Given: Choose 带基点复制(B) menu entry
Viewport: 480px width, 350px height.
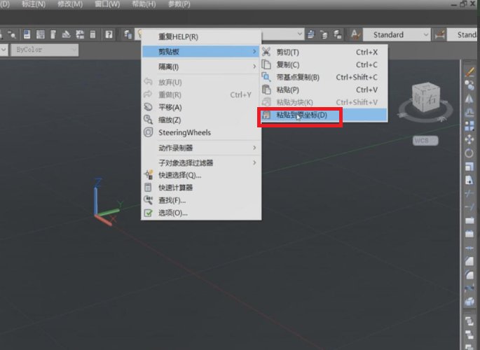Looking at the screenshot, I should tap(324, 77).
